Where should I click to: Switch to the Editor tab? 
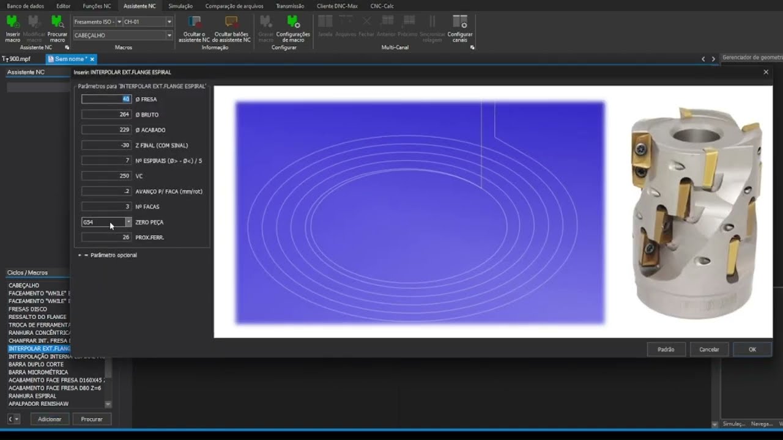63,6
